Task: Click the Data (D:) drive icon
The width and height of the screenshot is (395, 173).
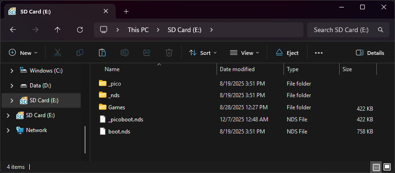Action: [23, 86]
